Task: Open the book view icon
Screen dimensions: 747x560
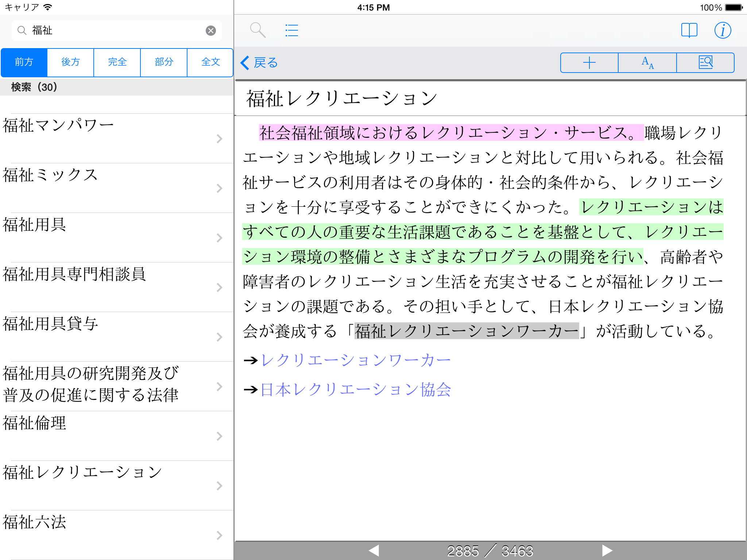Action: [689, 30]
